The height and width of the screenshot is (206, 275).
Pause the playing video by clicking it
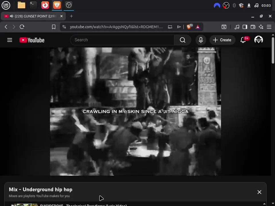pos(135,111)
